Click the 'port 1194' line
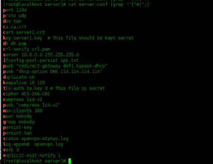The width and height of the screenshot is (213, 164). point(15,10)
